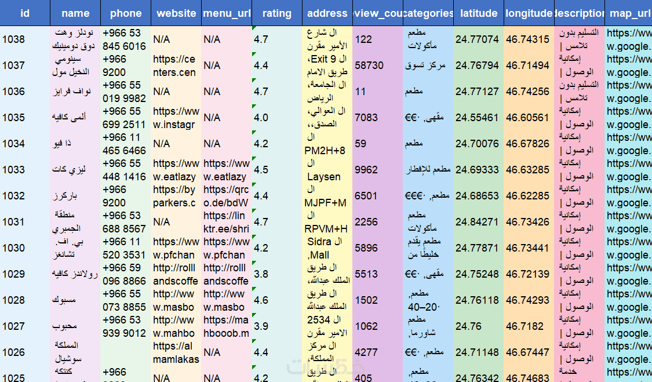Select the 'latitude' column header
Viewport: 652px width, 382px height.
[479, 13]
